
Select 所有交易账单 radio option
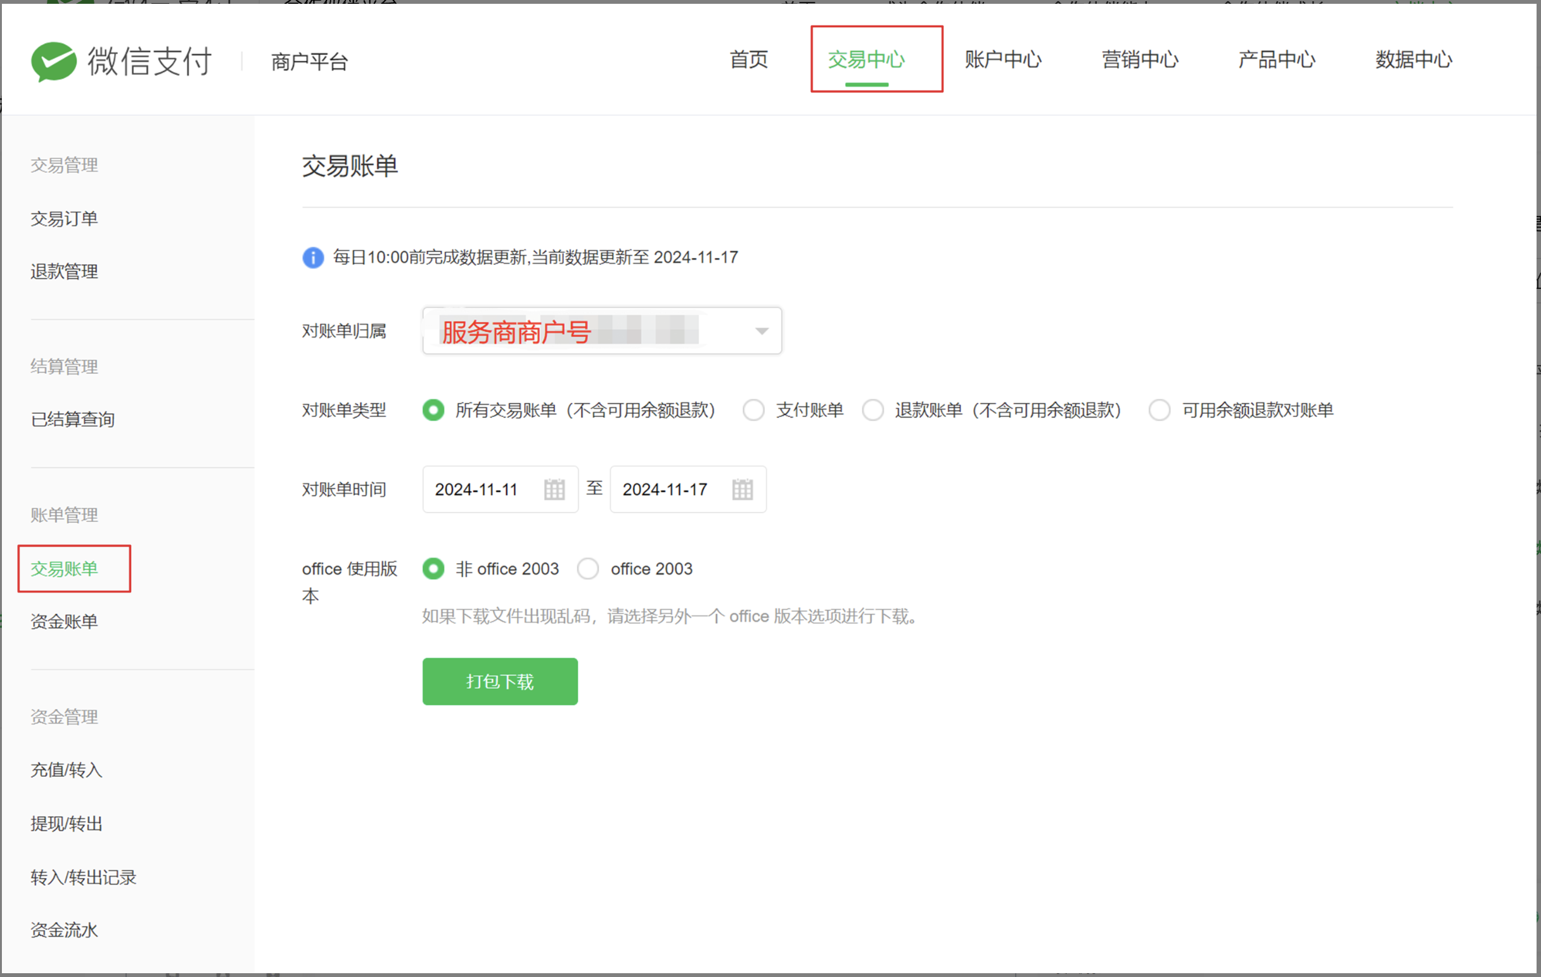(433, 410)
